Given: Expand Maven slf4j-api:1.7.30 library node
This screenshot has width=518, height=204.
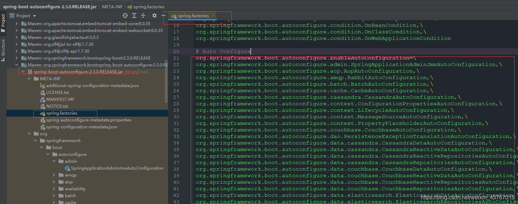Looking at the screenshot, I should pyautogui.click(x=17, y=51).
